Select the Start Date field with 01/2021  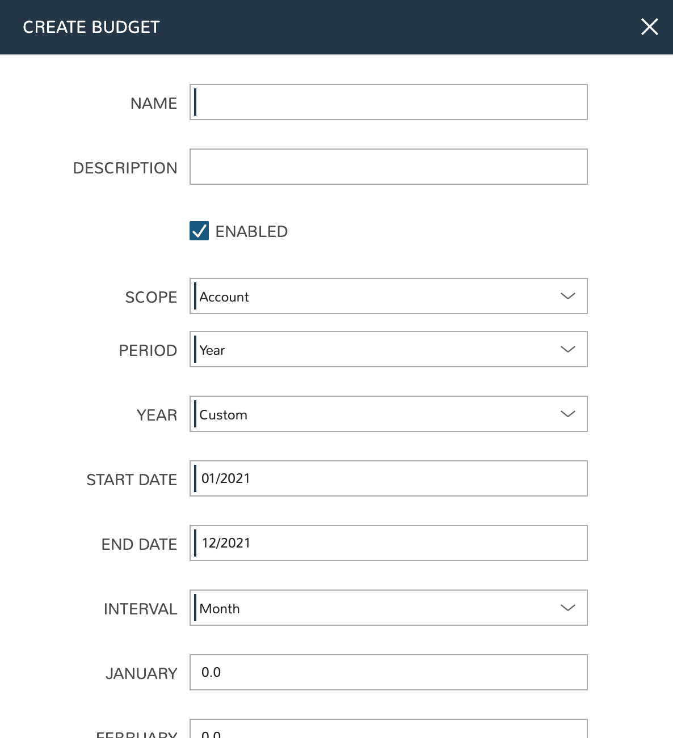388,478
